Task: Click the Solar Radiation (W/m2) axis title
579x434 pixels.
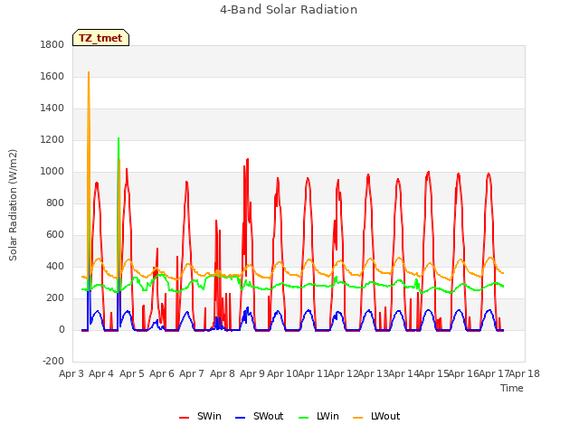Action: pyautogui.click(x=13, y=205)
